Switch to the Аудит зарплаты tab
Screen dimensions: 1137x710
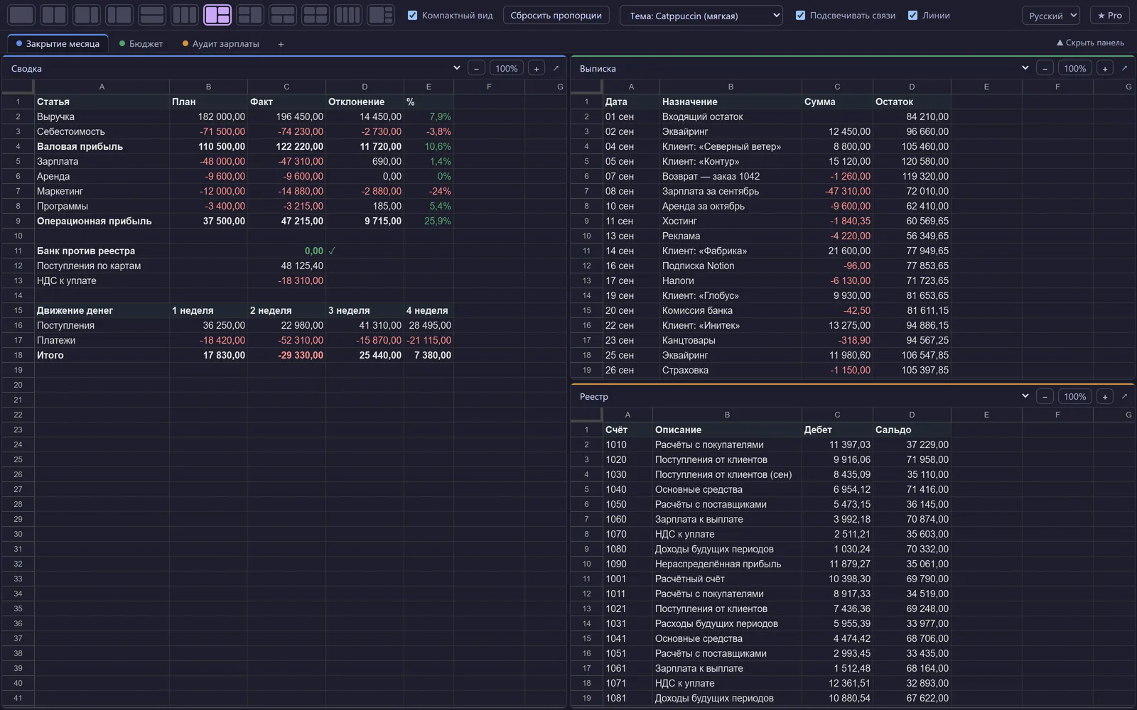tap(220, 44)
